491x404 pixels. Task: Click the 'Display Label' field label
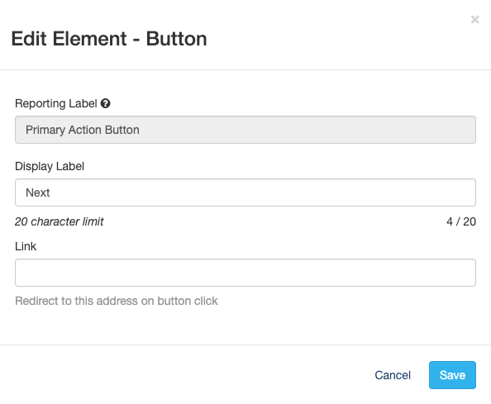pos(50,167)
